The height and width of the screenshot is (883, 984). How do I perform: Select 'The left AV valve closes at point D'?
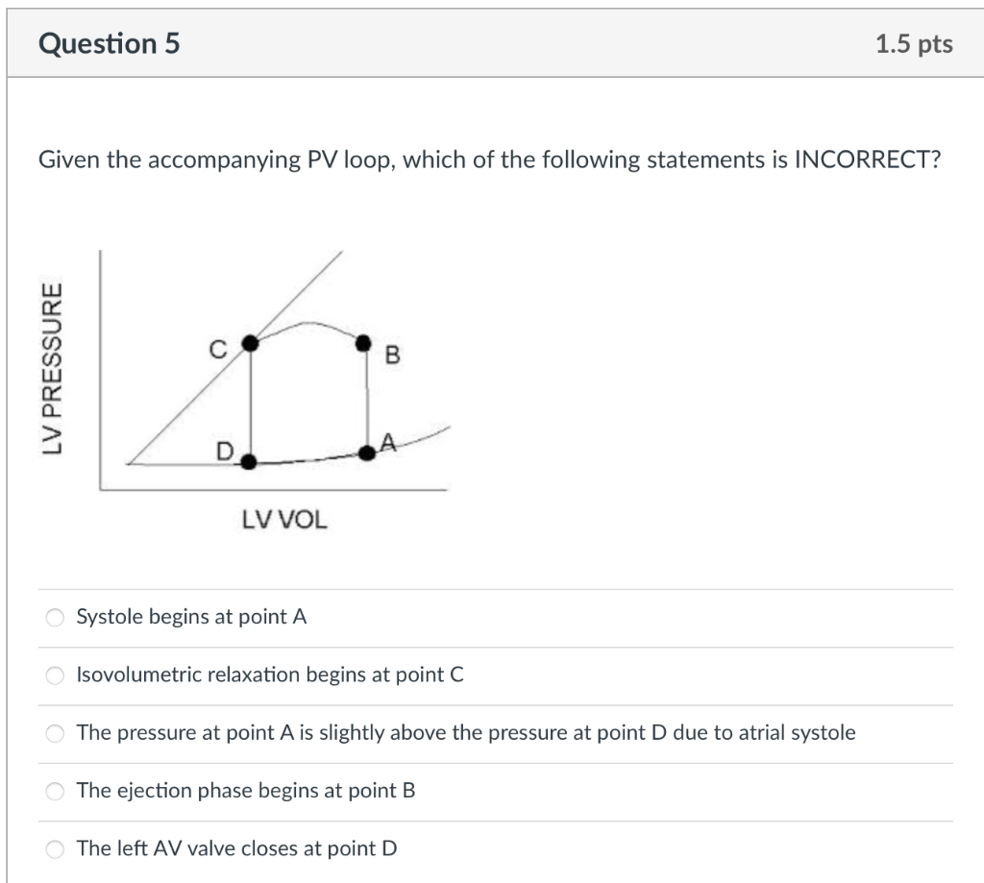55,849
